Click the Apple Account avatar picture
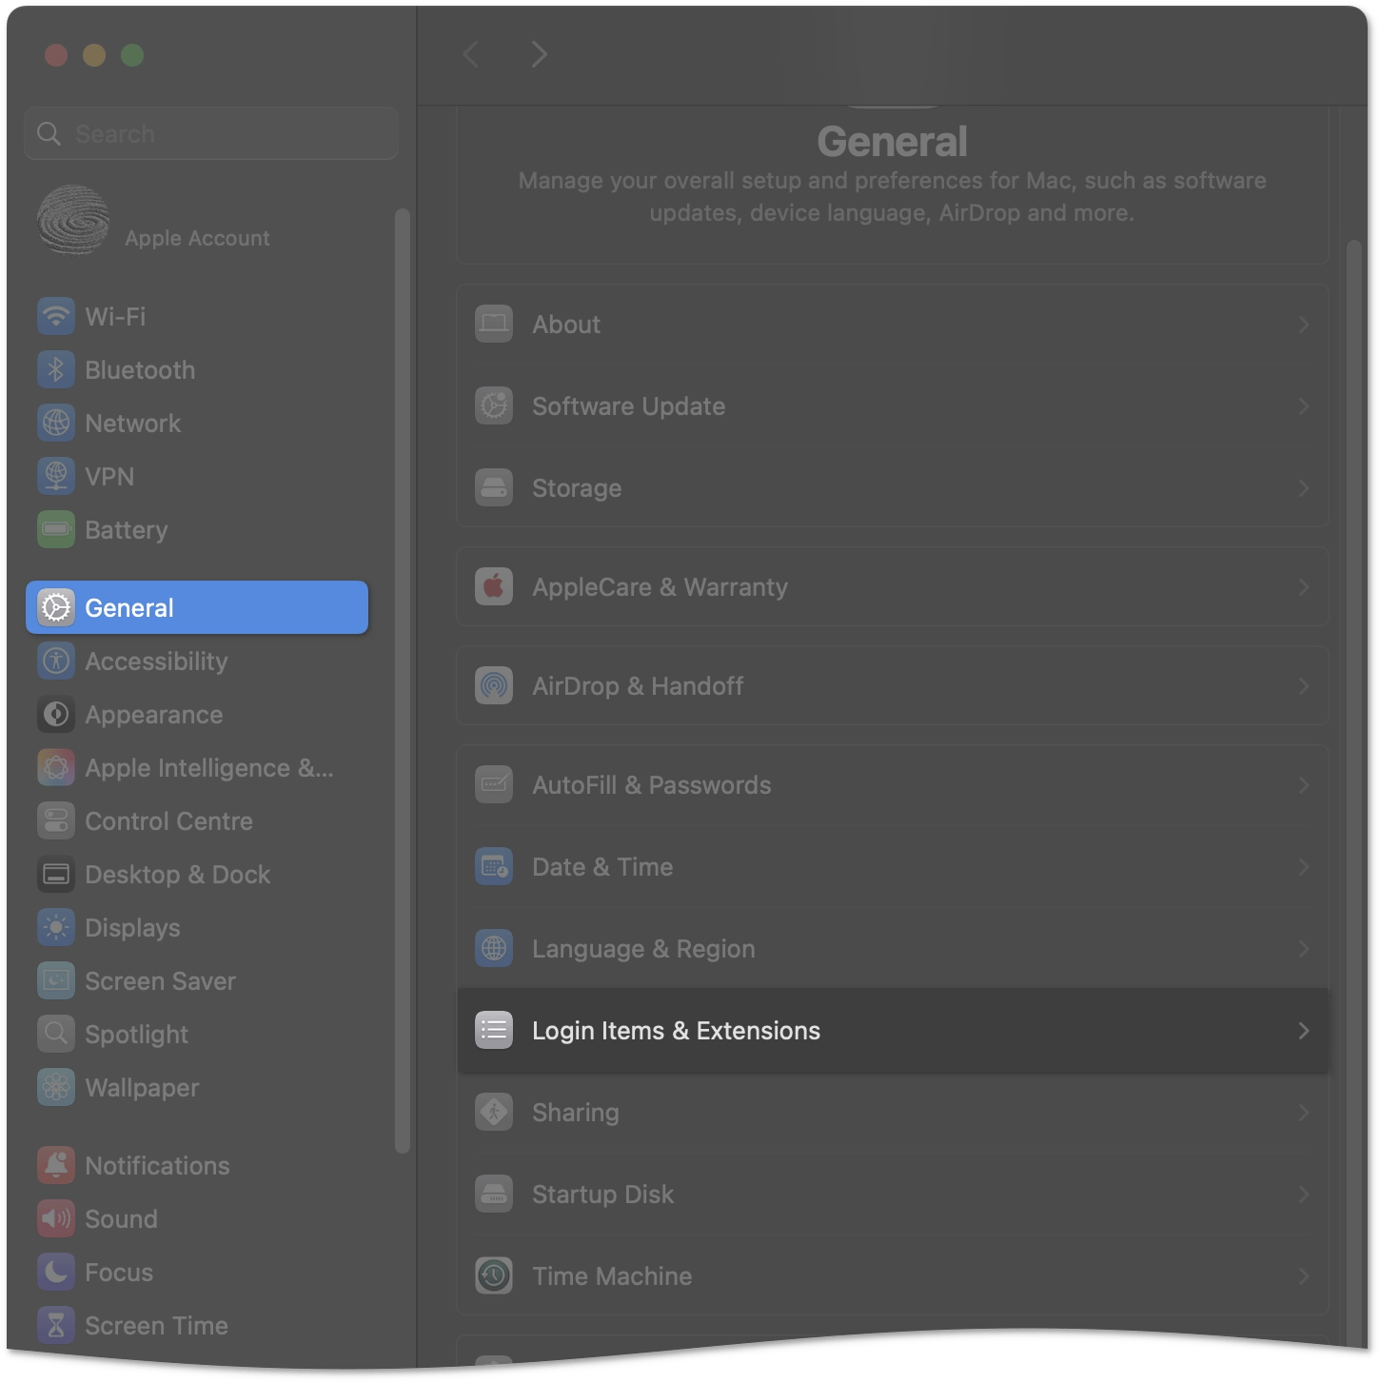1380x1383 pixels. tap(73, 220)
